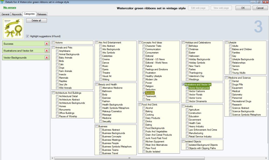Image resolution: width=269 pixels, height=160 pixels.
Task: Check the Teamwork checkbox
Action: [144, 96]
